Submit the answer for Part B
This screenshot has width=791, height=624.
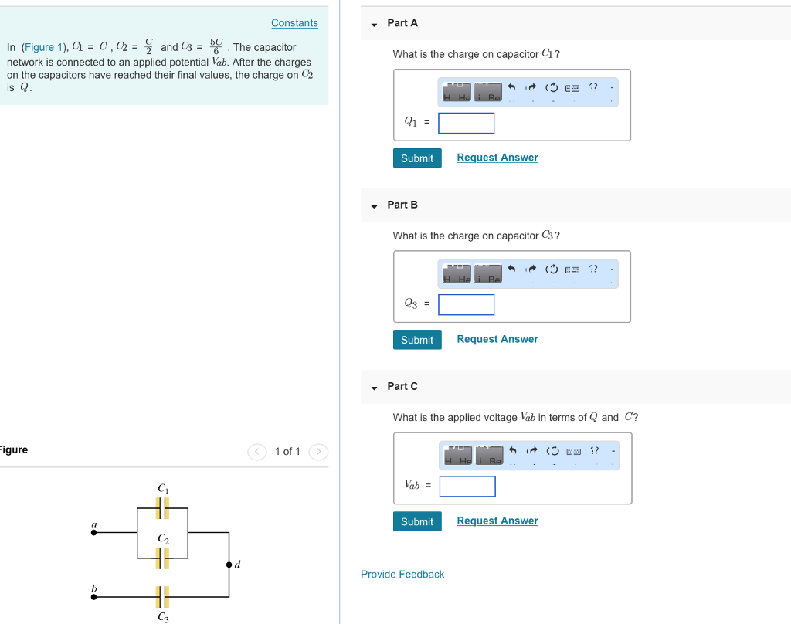click(417, 339)
